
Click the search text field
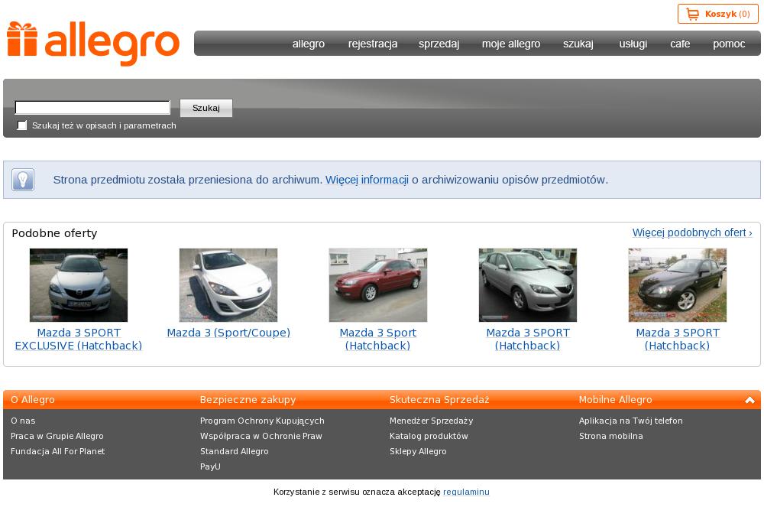point(92,107)
